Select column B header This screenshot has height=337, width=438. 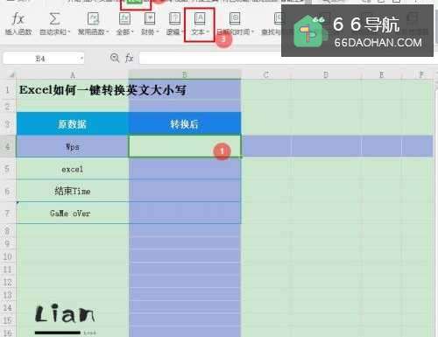tap(185, 75)
